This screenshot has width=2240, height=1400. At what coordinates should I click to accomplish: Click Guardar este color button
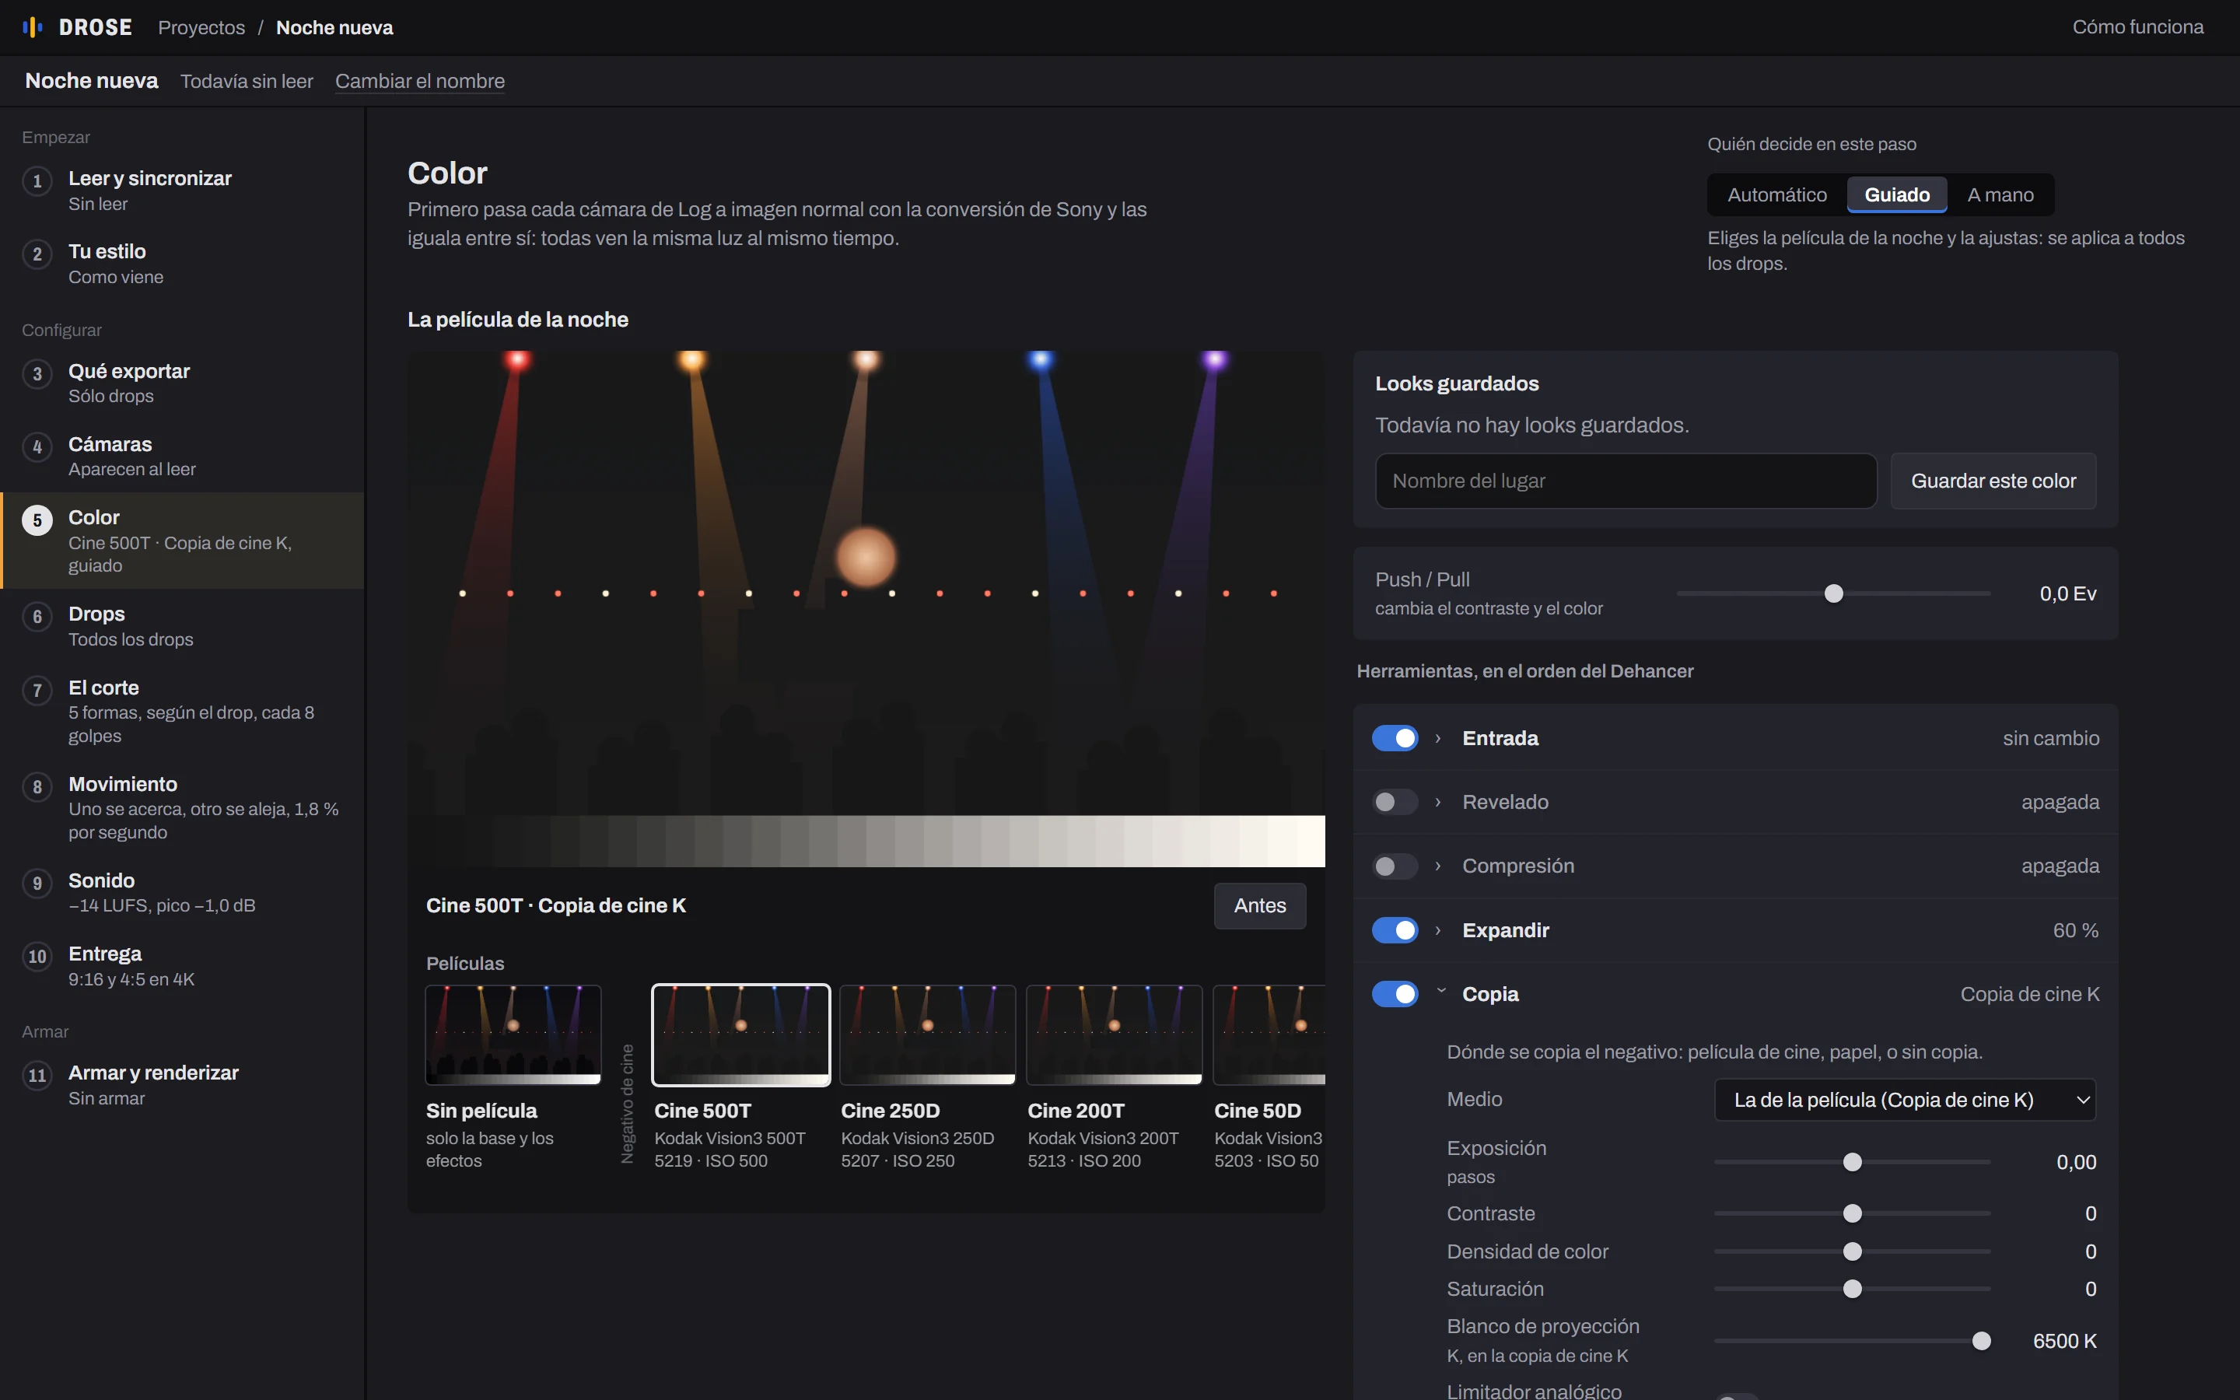click(x=1993, y=481)
